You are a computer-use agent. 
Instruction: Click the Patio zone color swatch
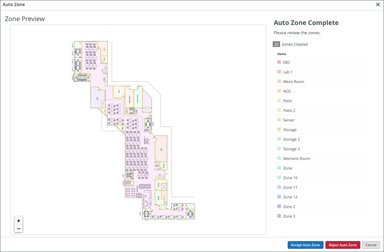pyautogui.click(x=279, y=101)
